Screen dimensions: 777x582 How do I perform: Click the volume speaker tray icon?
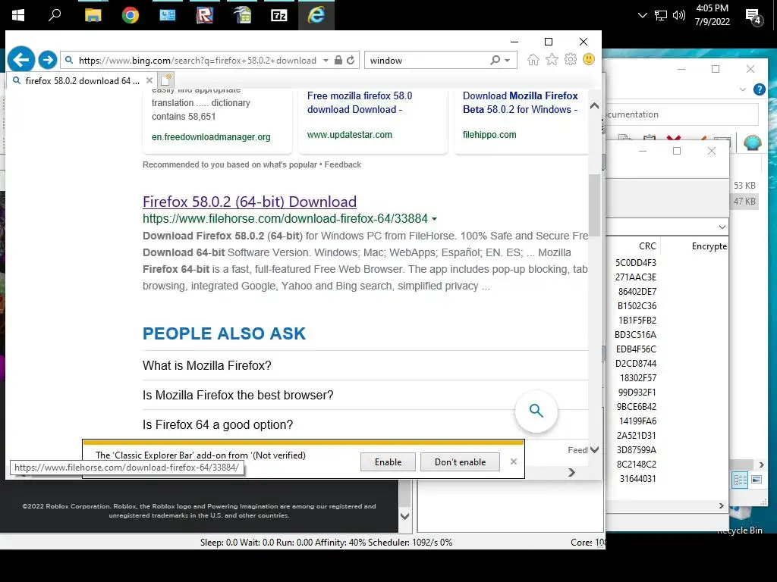tap(679, 15)
